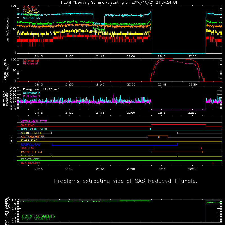Click the dim olive flag label above FRONTS_OFF
The height and width of the screenshot is (225, 225).
pos(28,156)
